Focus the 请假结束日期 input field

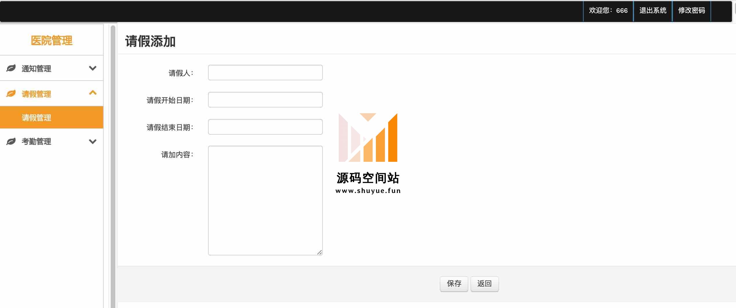pyautogui.click(x=265, y=127)
